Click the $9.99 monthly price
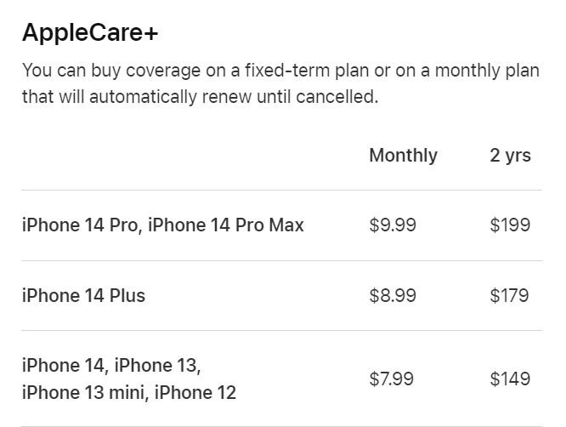 coord(393,225)
